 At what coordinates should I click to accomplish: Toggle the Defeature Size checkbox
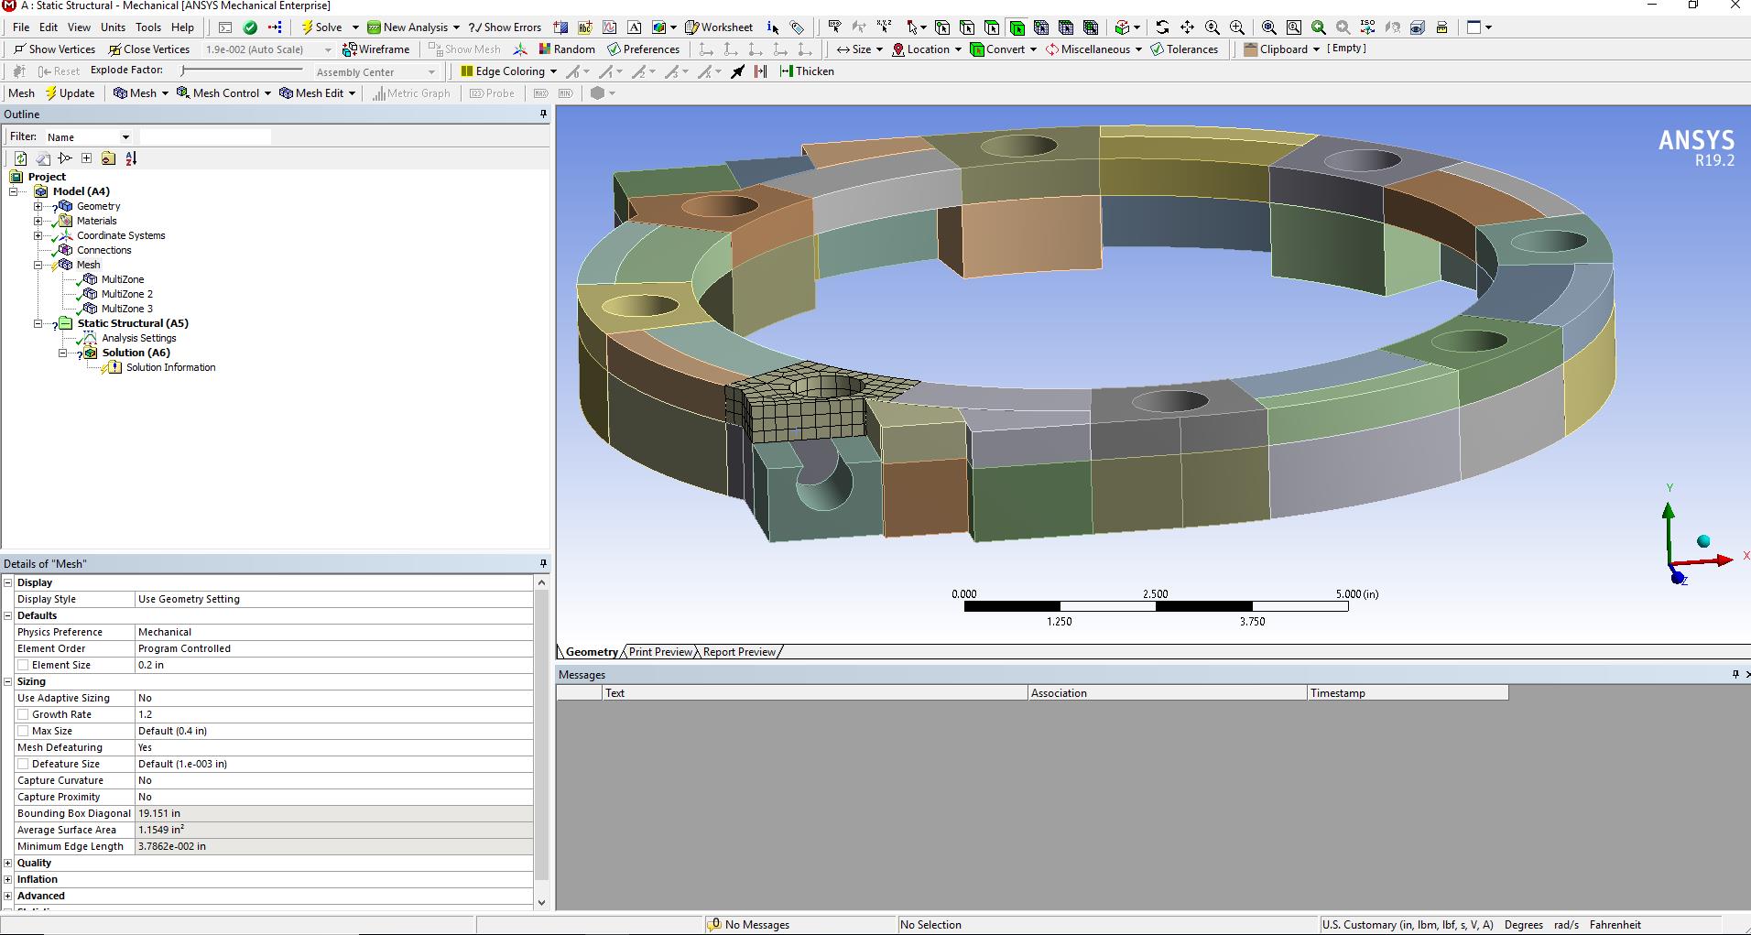(x=23, y=764)
